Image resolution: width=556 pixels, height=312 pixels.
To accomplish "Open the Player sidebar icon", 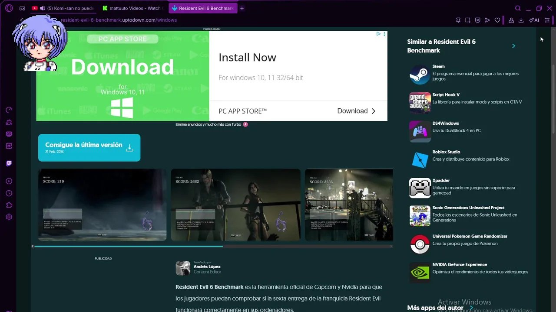I will tap(9, 181).
